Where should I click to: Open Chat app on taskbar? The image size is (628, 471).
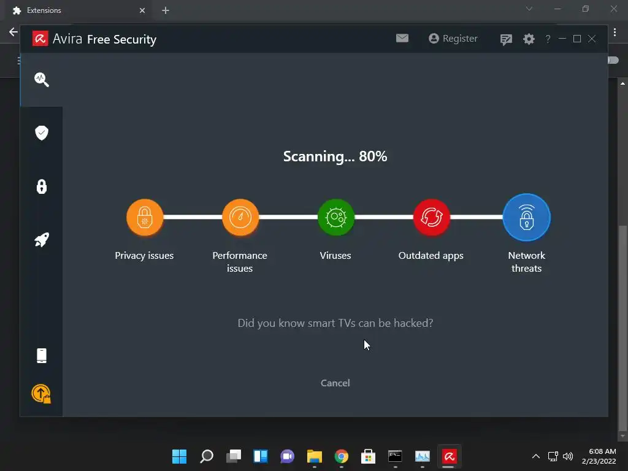(287, 456)
